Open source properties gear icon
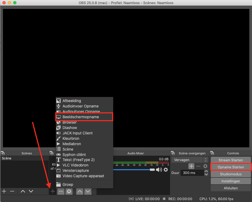This screenshot has width=252, height=202. (69, 191)
